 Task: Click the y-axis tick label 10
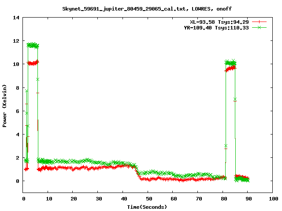click(16, 64)
